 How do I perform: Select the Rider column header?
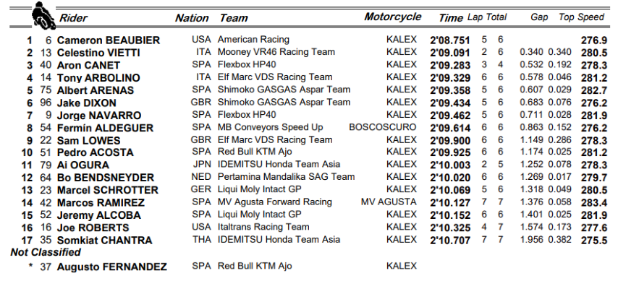point(73,18)
